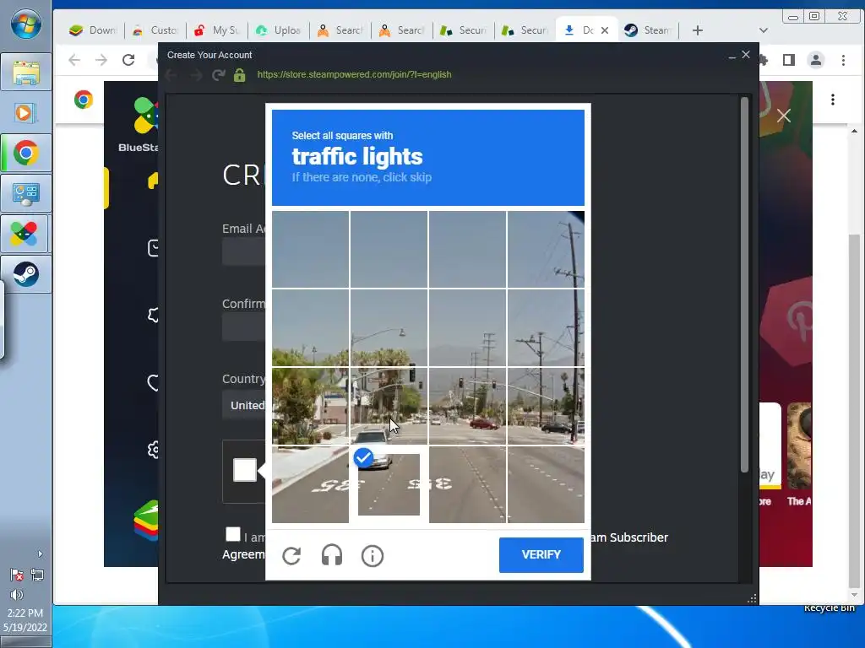Screen dimensions: 865x648
Task: Select the captcha tile showing hanging traffic signals and a red car
Action: 467,406
